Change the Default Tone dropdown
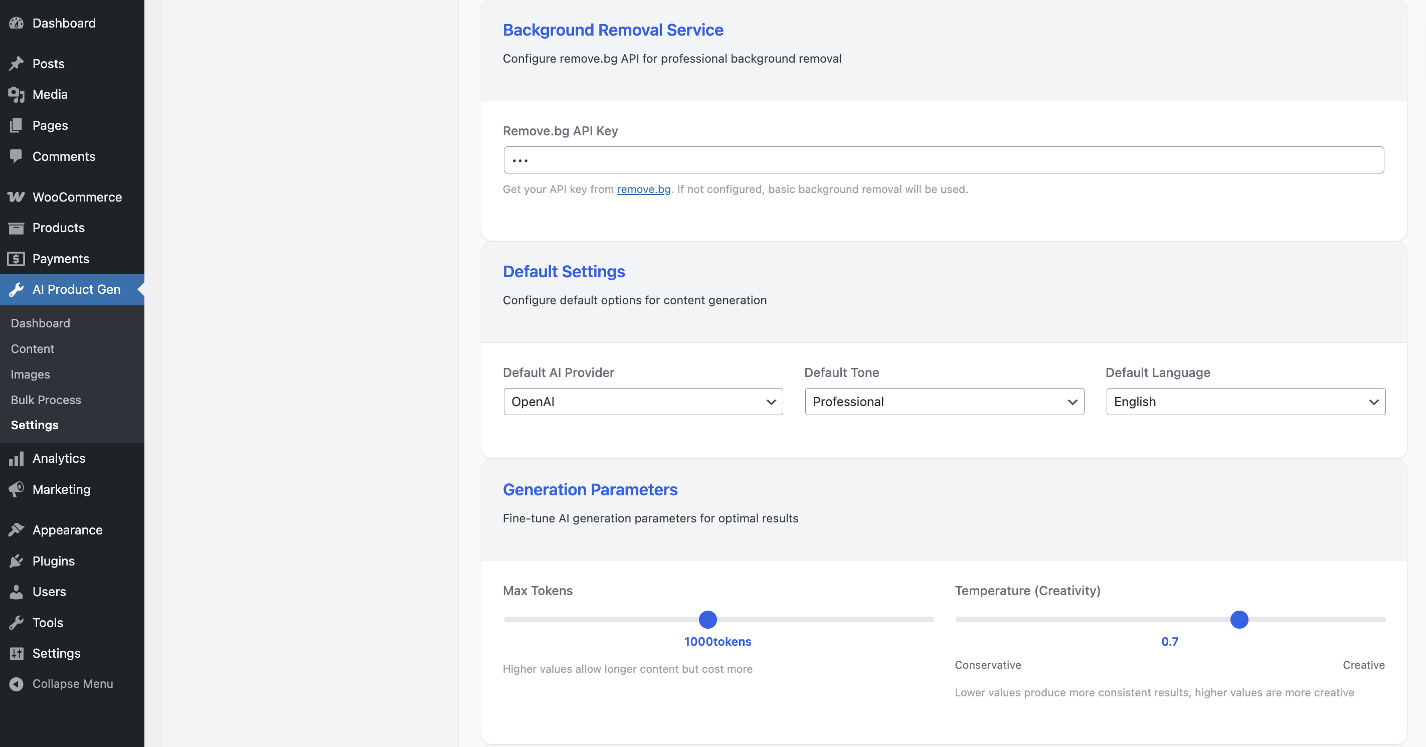Image resolution: width=1426 pixels, height=747 pixels. click(943, 402)
